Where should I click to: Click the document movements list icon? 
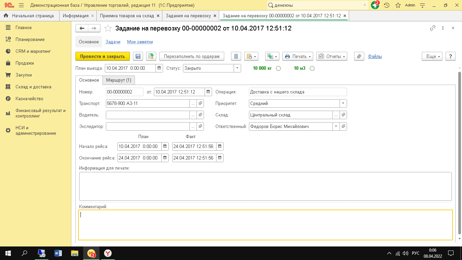click(236, 57)
